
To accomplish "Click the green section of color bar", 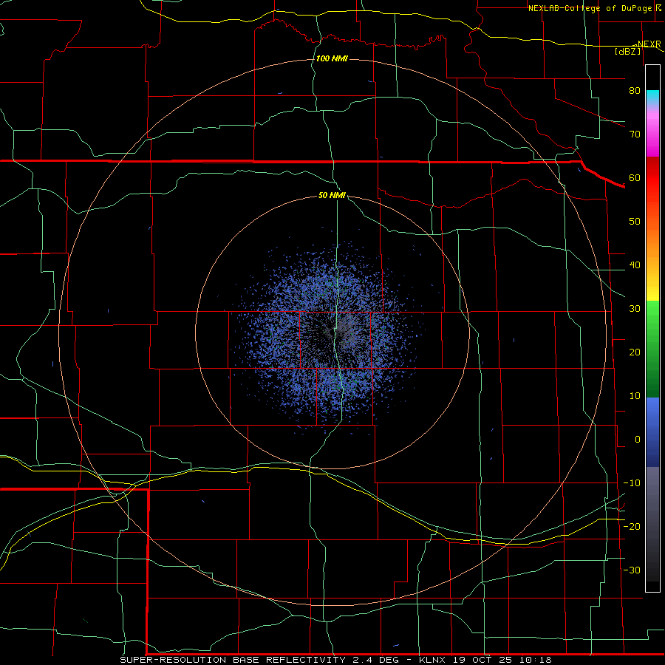I will [652, 349].
